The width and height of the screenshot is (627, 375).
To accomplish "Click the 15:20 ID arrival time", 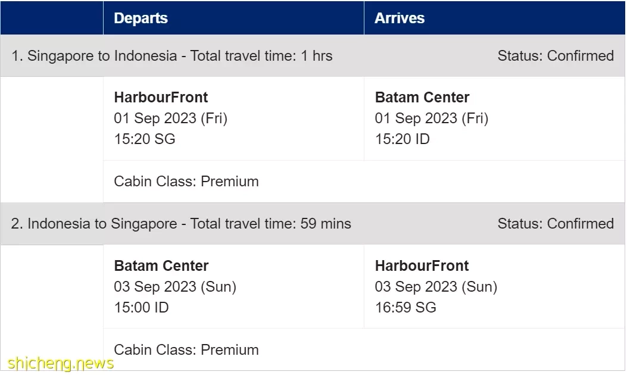I will [403, 139].
